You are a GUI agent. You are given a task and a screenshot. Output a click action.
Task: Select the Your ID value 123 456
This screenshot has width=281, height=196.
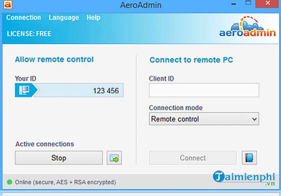106,91
